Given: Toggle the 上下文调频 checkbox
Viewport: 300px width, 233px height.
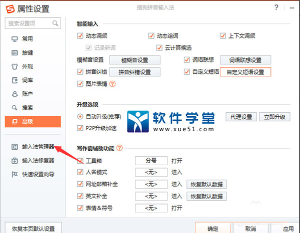Looking at the screenshot, I should point(222,36).
